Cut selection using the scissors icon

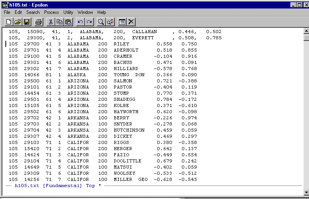[x=50, y=22]
